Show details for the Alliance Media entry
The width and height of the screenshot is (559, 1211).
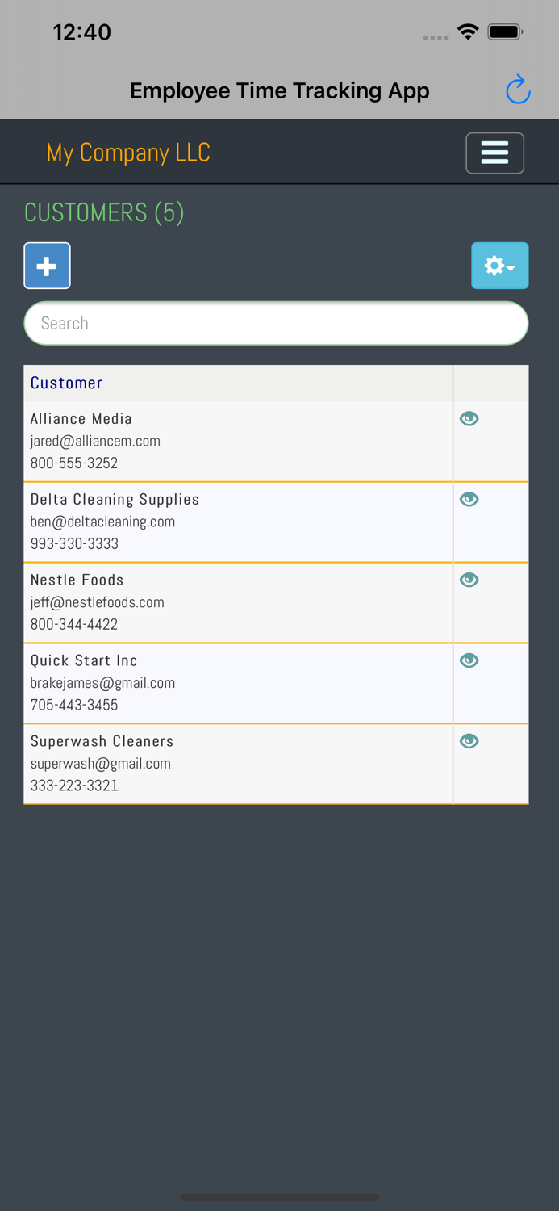pyautogui.click(x=469, y=418)
